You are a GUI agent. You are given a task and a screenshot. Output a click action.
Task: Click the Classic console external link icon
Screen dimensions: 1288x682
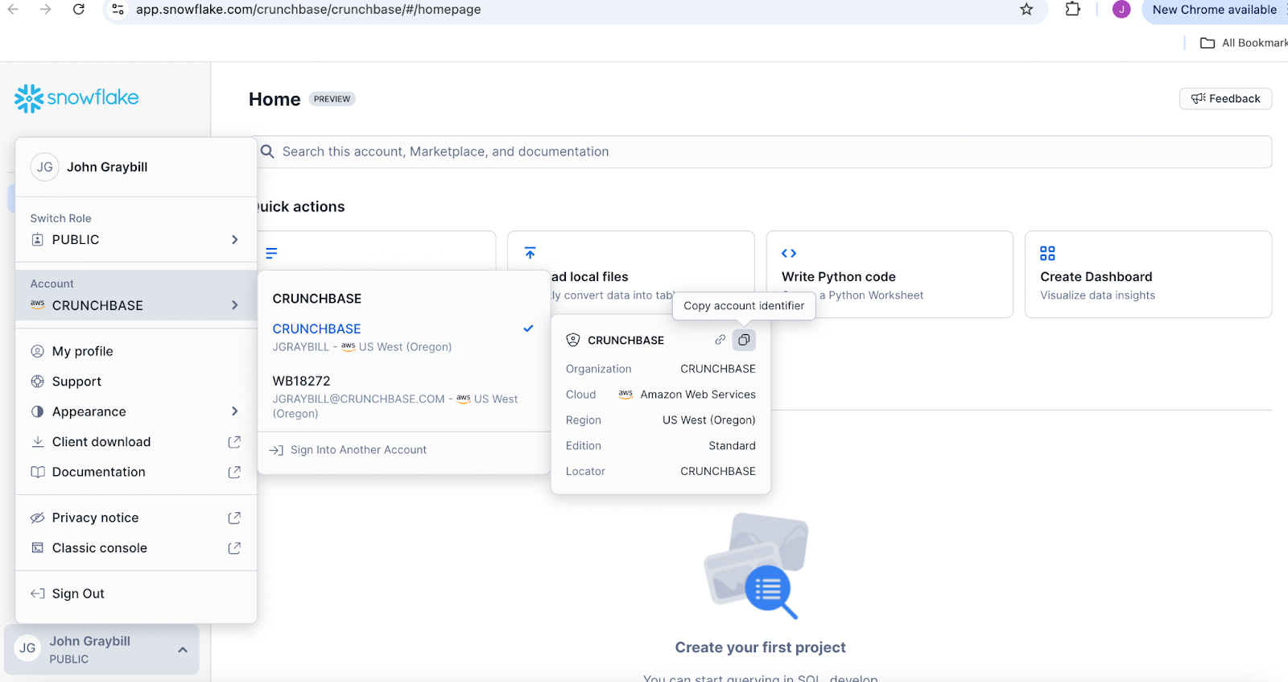click(x=234, y=548)
